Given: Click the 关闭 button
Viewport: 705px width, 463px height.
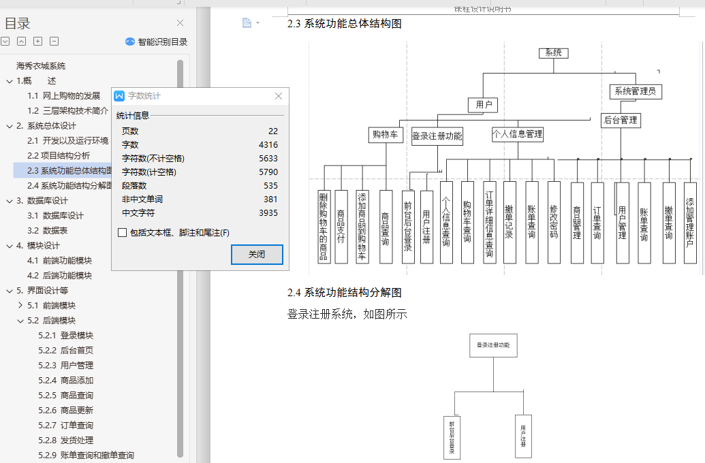Looking at the screenshot, I should (x=257, y=255).
